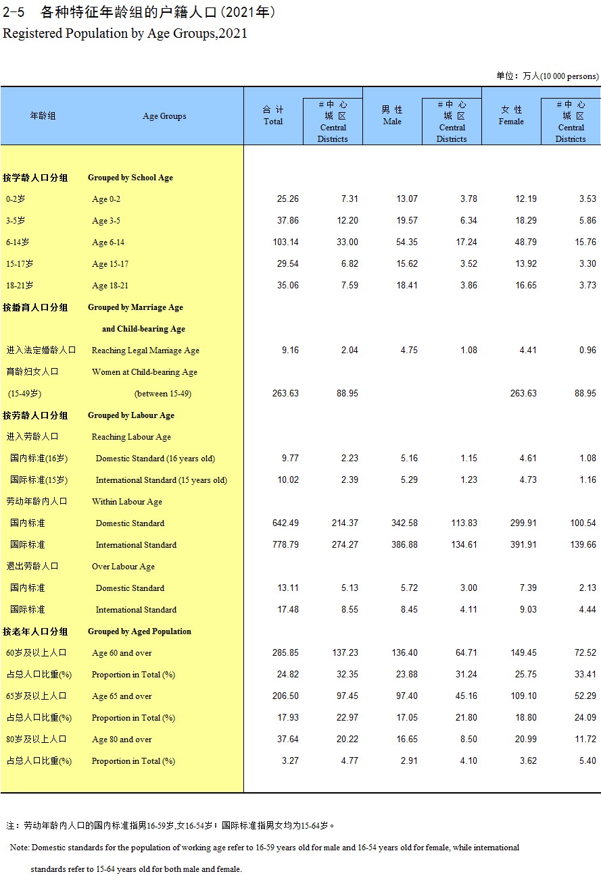
Task: Select the percentage value 17.93
Action: point(288,718)
